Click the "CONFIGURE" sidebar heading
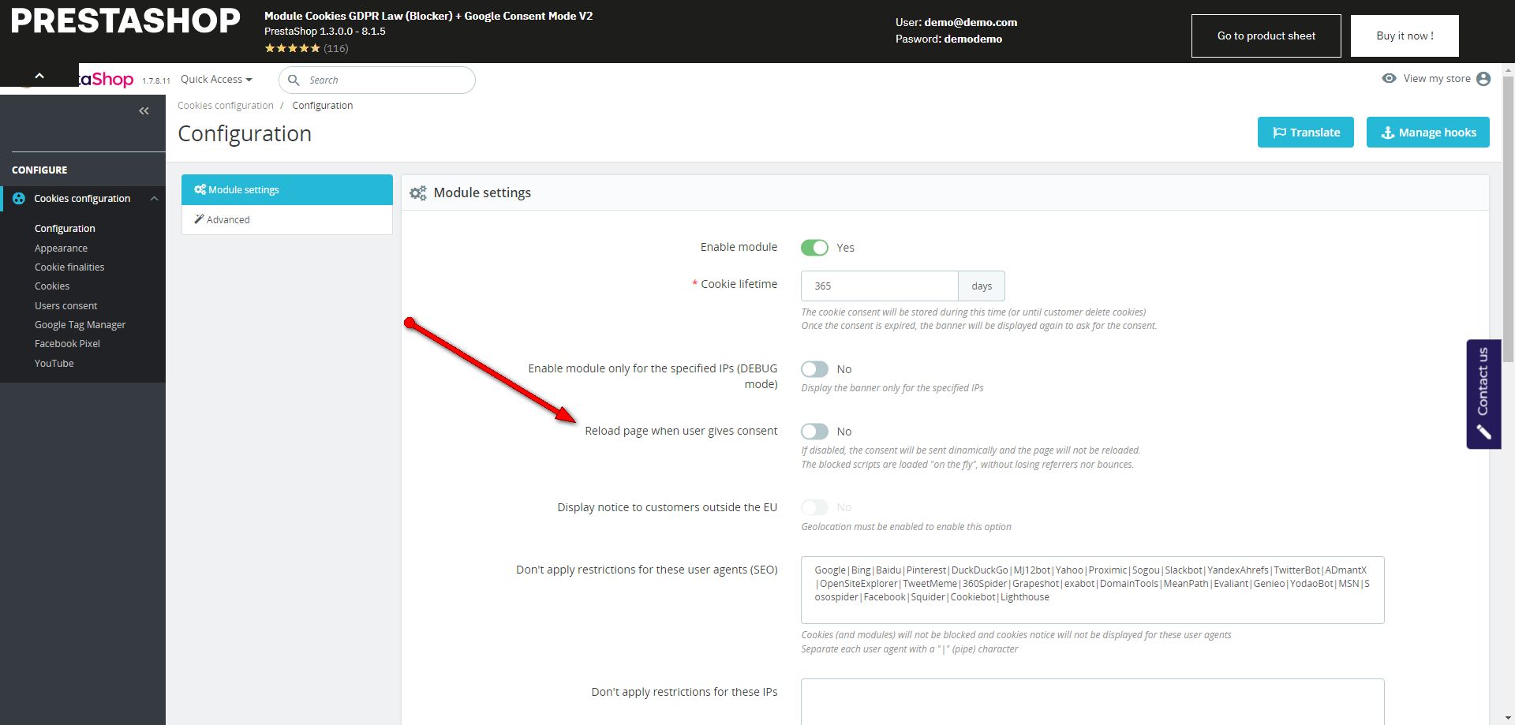This screenshot has height=725, width=1515. (39, 170)
